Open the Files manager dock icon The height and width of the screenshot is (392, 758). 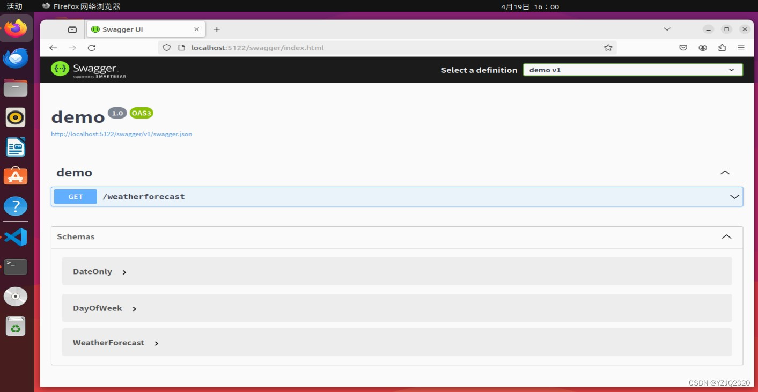click(x=16, y=87)
